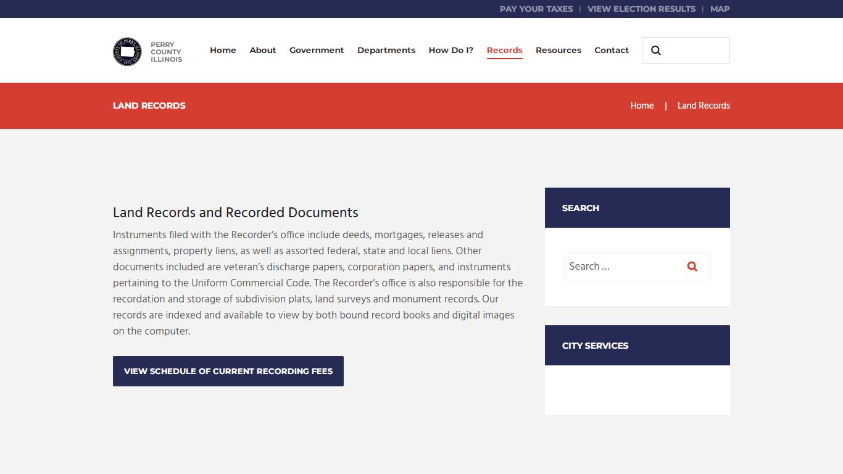Follow the Pay Your Taxes link
843x474 pixels.
pyautogui.click(x=536, y=9)
